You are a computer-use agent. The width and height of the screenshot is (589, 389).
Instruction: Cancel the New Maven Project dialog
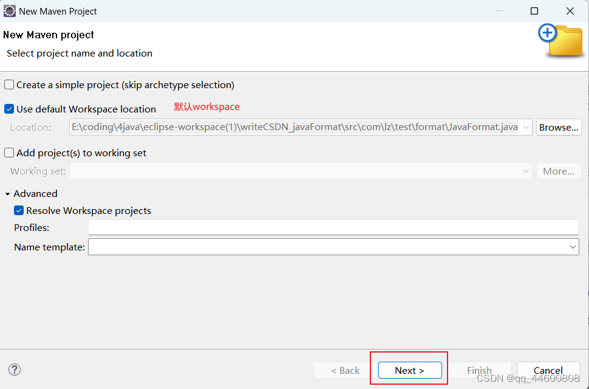[x=548, y=370]
